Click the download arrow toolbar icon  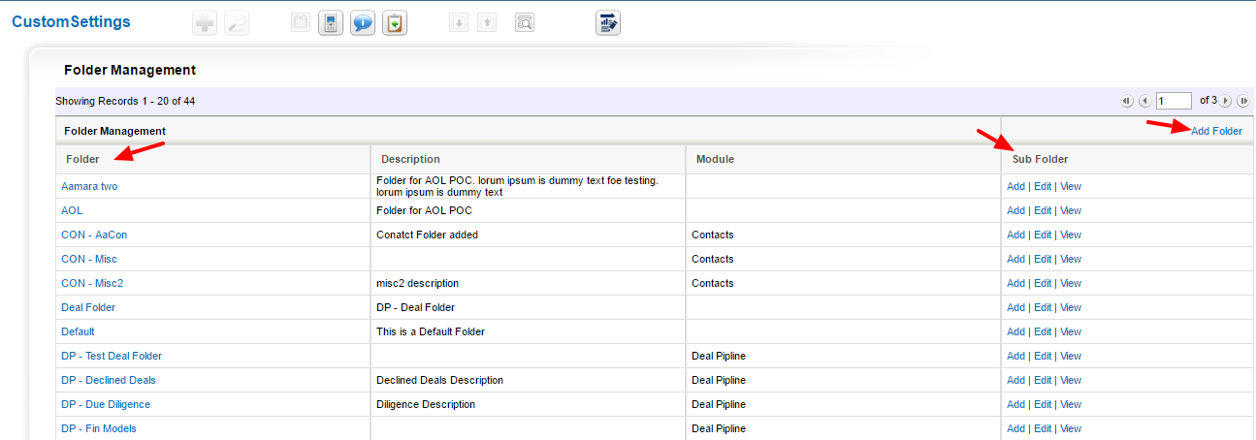point(458,22)
